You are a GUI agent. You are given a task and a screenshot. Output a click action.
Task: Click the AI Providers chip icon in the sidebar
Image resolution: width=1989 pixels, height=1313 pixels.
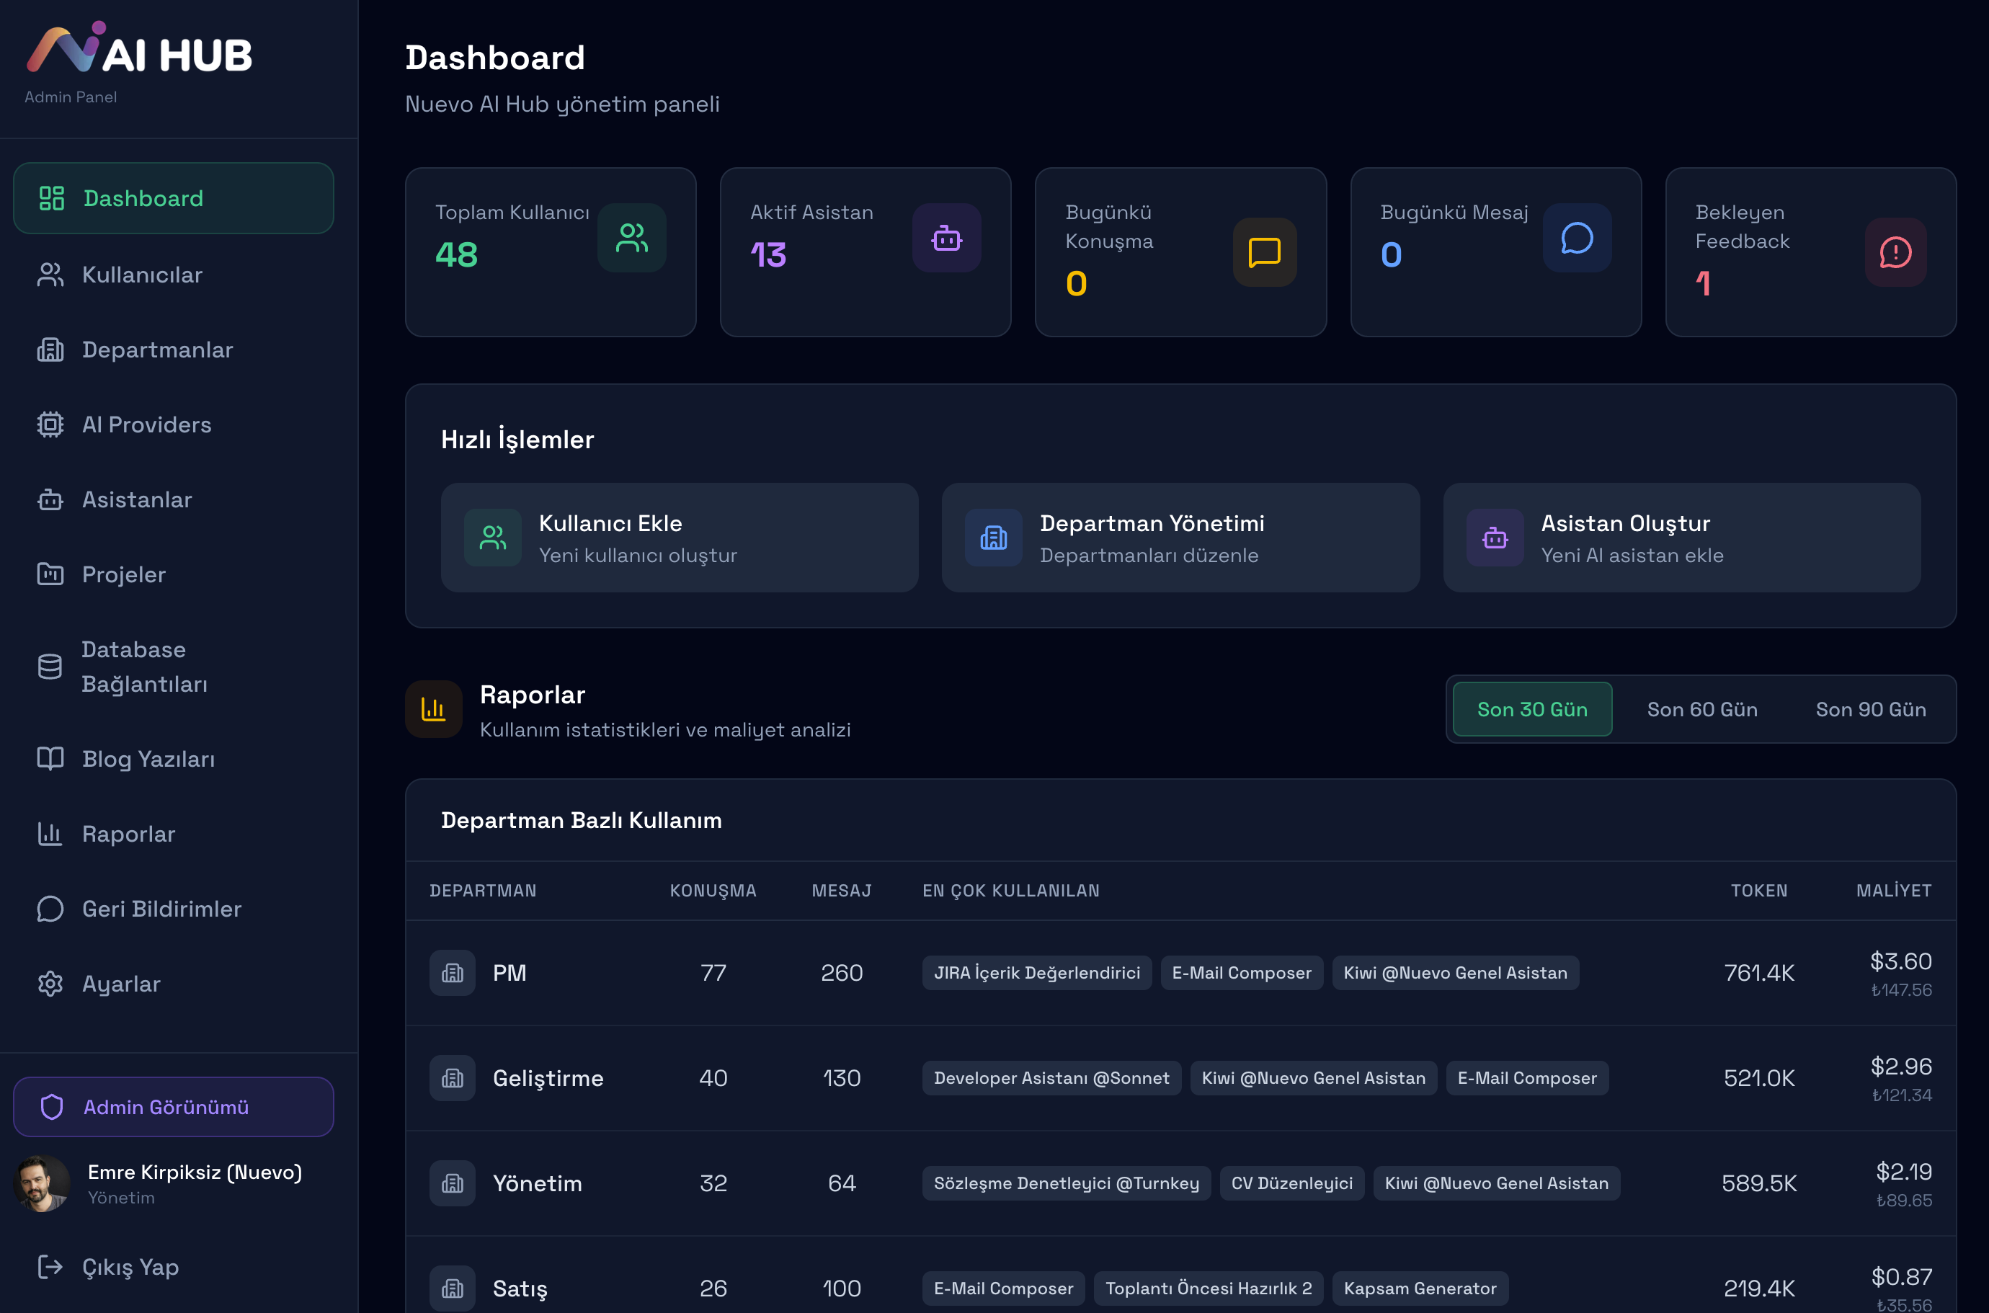coord(50,424)
